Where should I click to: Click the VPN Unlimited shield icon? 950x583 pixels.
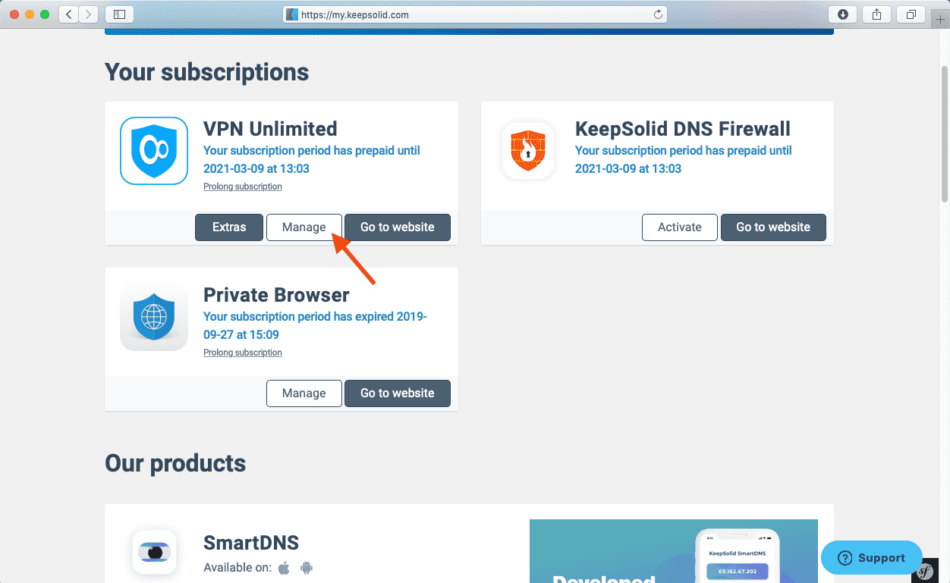[x=154, y=151]
